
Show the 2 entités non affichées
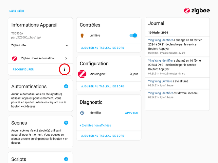[95, 125]
